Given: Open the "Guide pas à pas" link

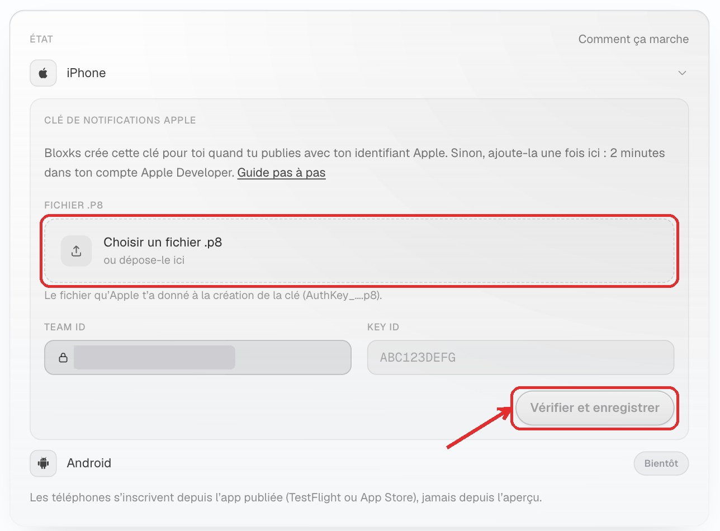Looking at the screenshot, I should 282,173.
